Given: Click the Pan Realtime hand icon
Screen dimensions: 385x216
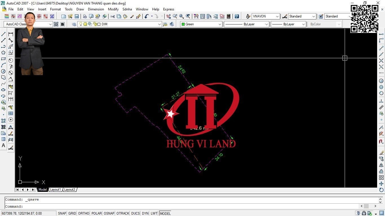Looking at the screenshot, I should 169,16.
